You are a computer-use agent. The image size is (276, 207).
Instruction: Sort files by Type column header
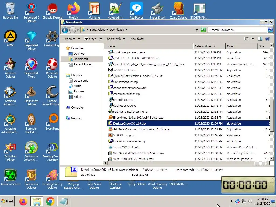pyautogui.click(x=241, y=46)
